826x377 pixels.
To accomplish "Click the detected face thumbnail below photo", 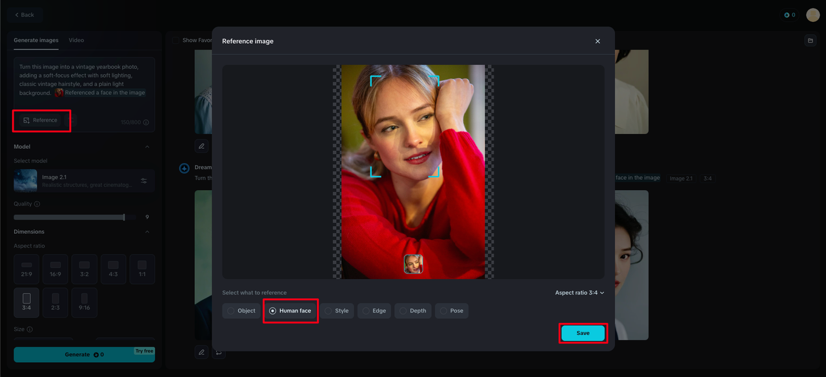I will pyautogui.click(x=413, y=264).
